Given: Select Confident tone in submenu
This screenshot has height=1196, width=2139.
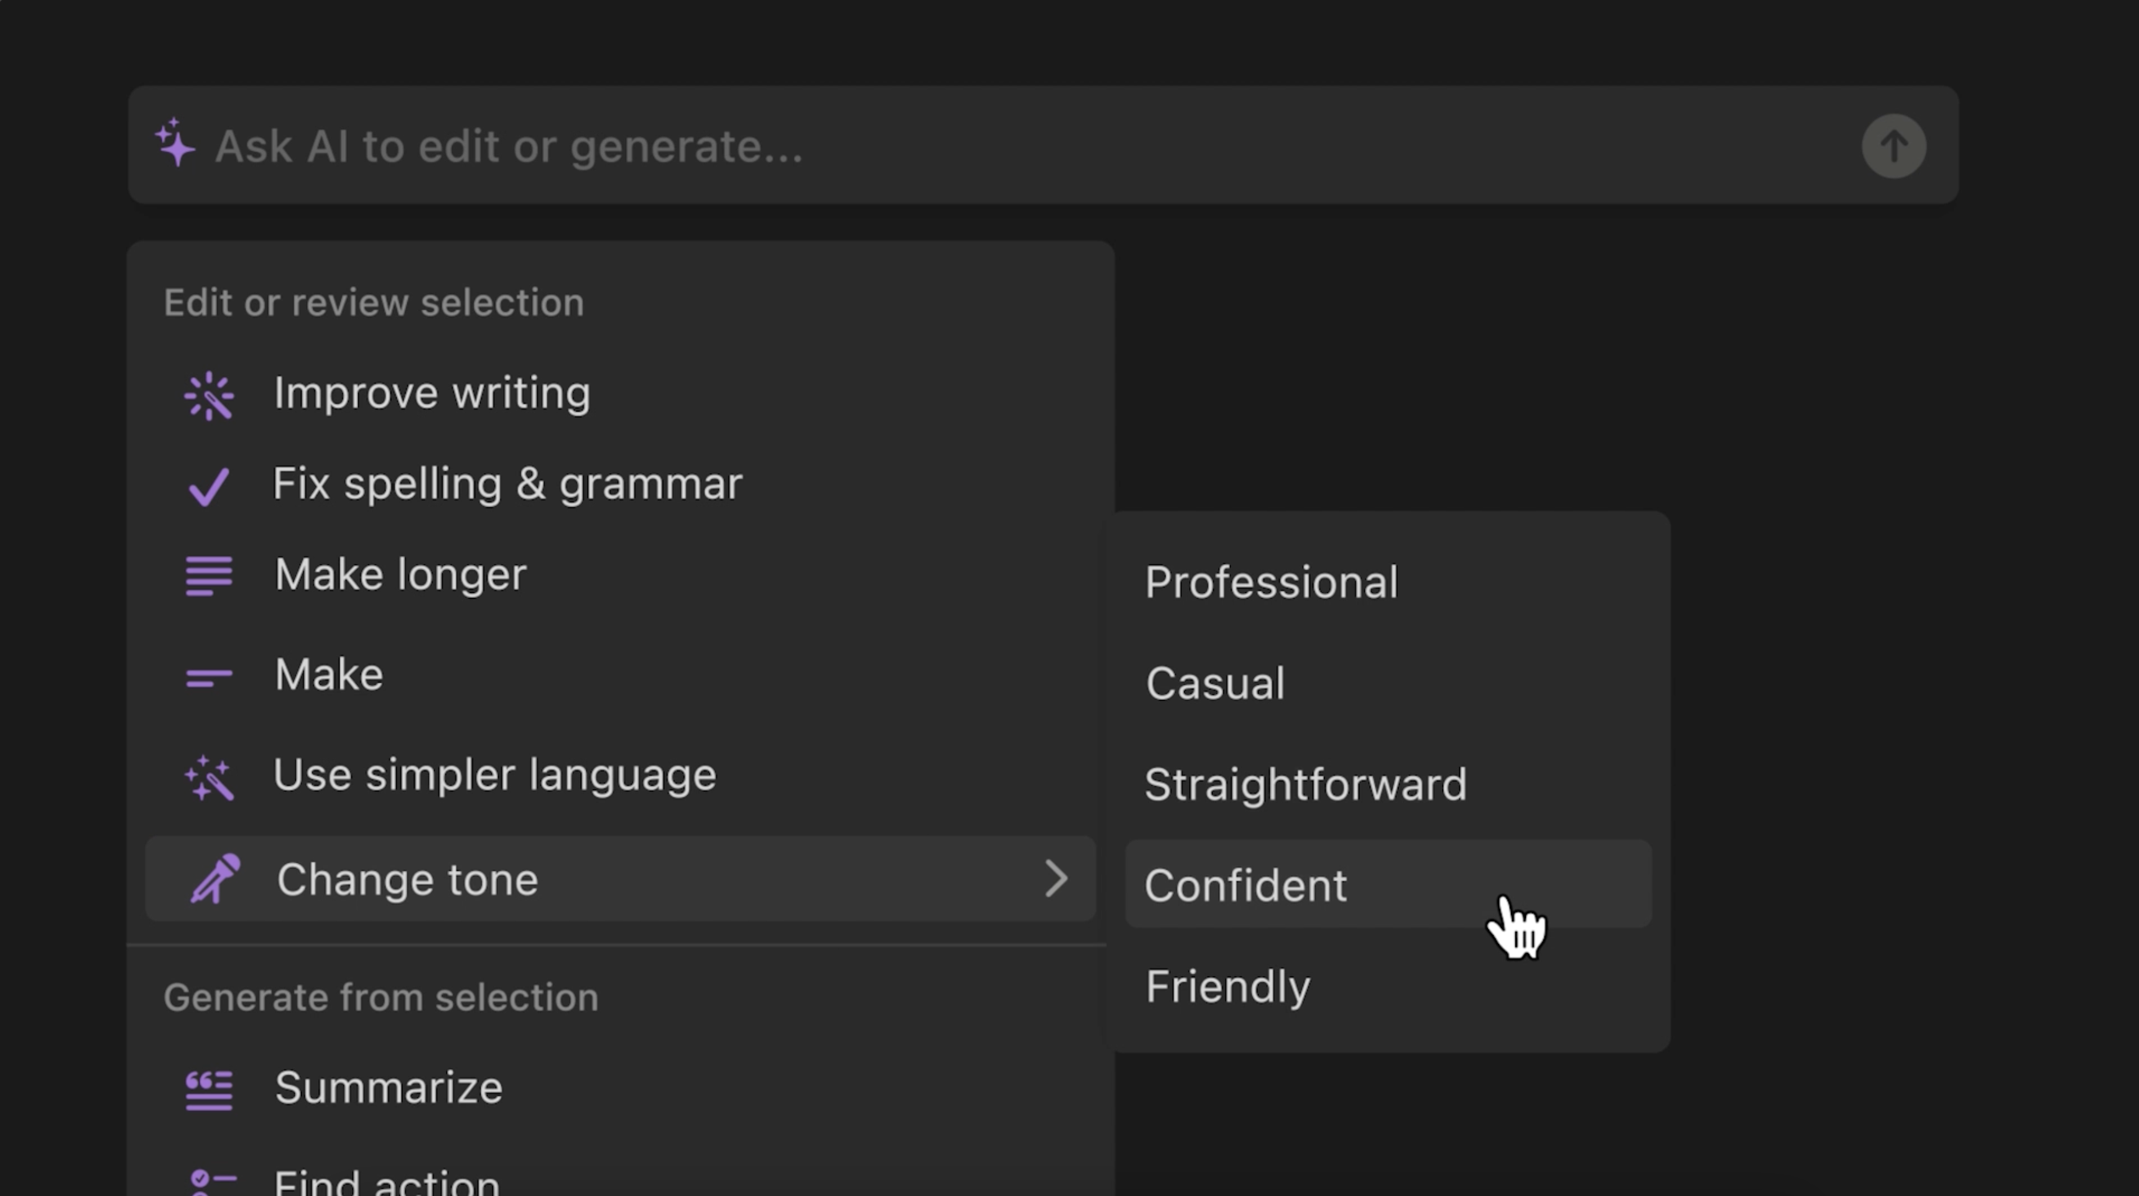Looking at the screenshot, I should click(x=1245, y=885).
